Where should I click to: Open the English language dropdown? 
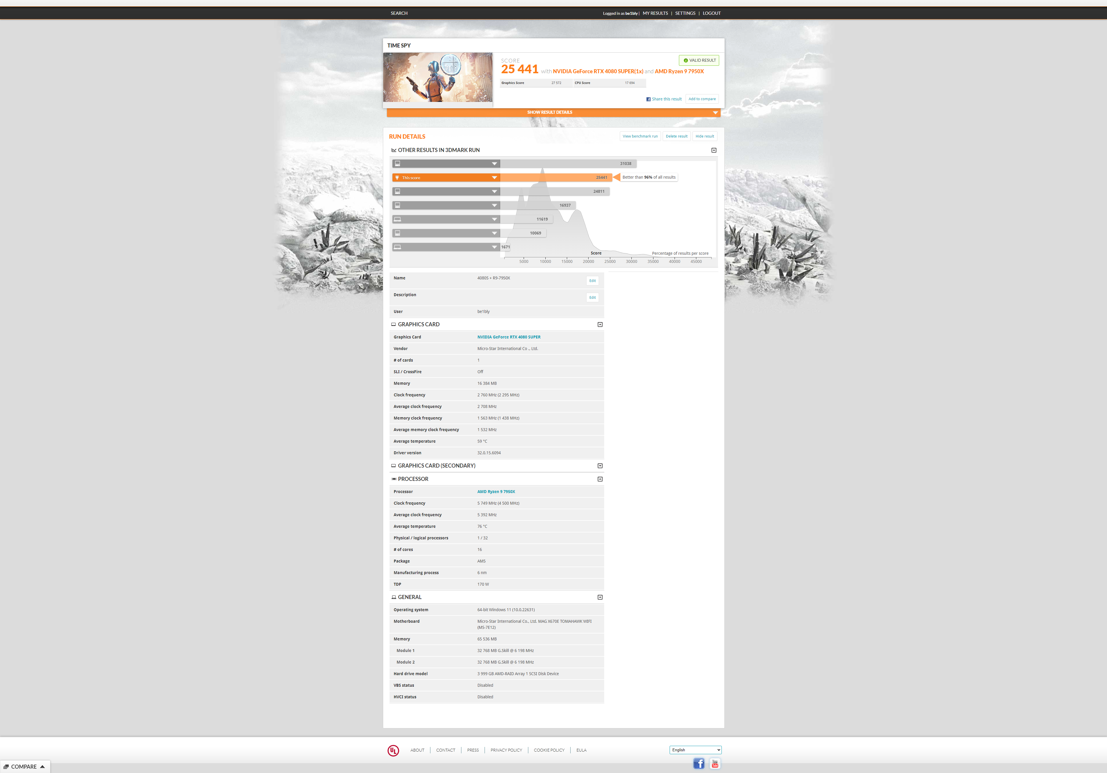[x=695, y=750]
